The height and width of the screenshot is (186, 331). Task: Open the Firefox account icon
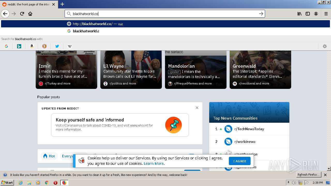(x=316, y=14)
